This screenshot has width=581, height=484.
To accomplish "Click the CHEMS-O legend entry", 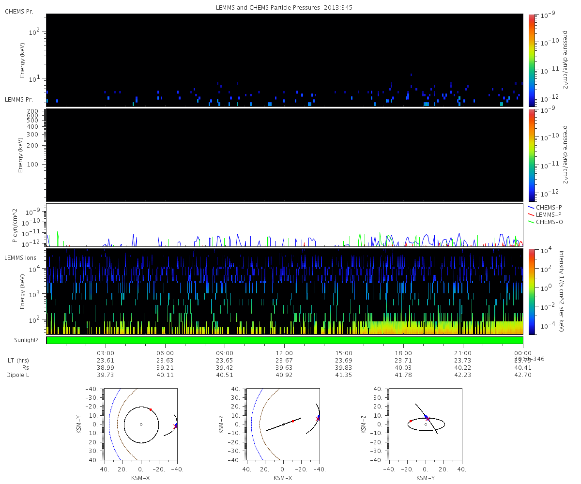I will point(545,222).
